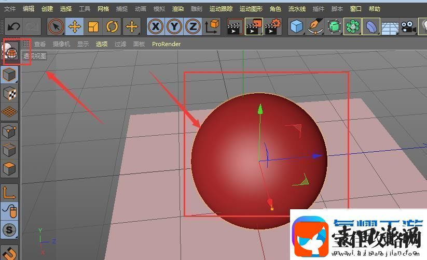
Task: Open the 雕刻 menu
Action: click(x=197, y=9)
